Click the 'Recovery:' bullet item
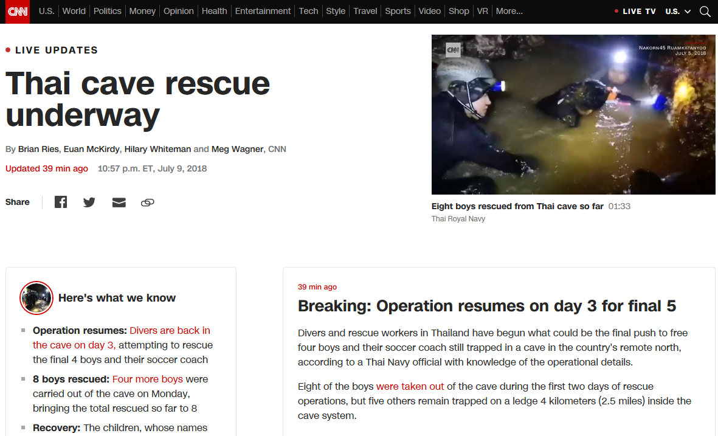 point(120,427)
